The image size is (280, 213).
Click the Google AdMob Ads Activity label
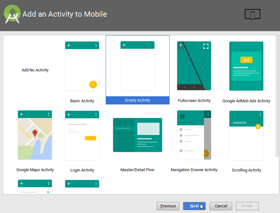coord(246,101)
